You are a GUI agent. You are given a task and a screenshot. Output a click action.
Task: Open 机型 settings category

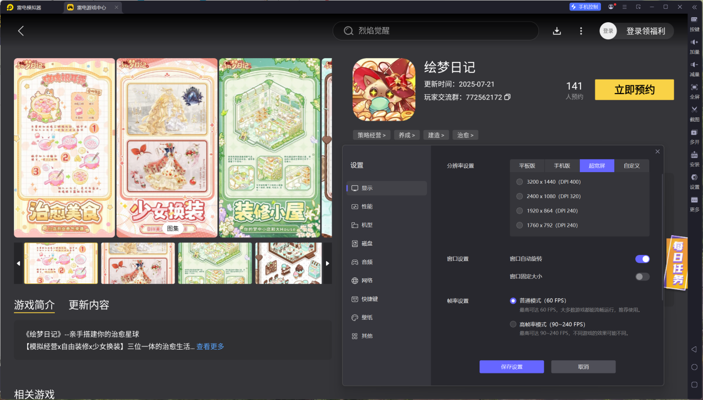click(x=387, y=225)
